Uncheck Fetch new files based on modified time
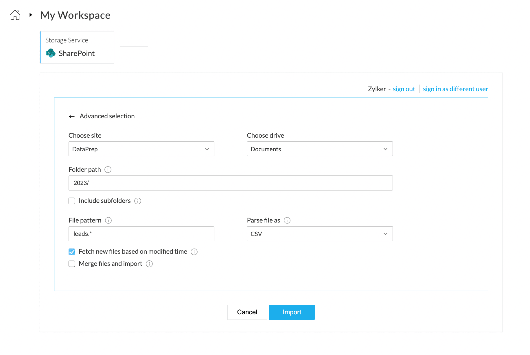This screenshot has height=355, width=530. coord(72,252)
